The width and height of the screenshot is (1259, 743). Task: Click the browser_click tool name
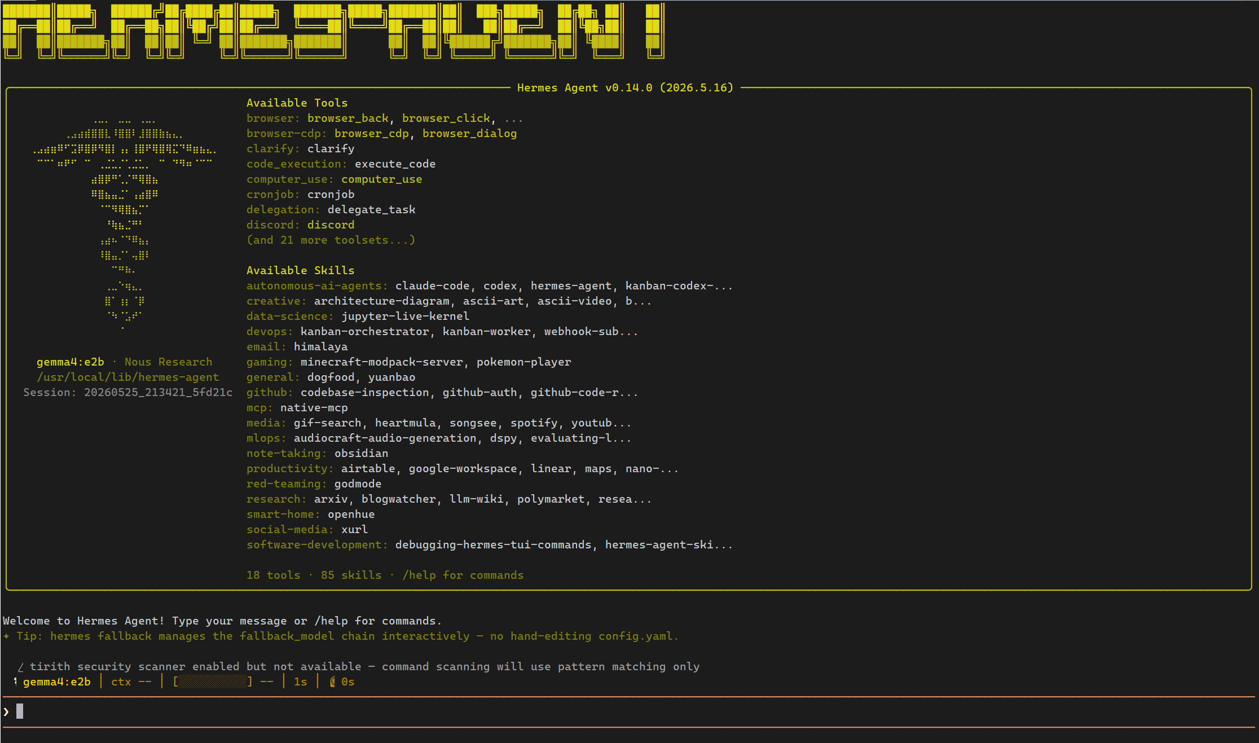446,118
